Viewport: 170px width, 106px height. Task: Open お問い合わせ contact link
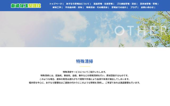[x=147, y=7]
